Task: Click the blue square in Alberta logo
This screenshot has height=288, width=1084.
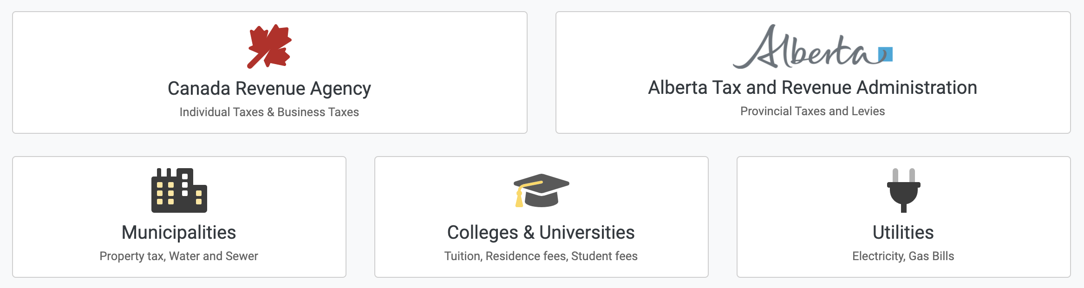Action: 886,54
